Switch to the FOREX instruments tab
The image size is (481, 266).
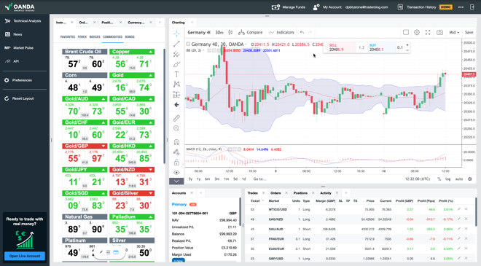tap(82, 37)
